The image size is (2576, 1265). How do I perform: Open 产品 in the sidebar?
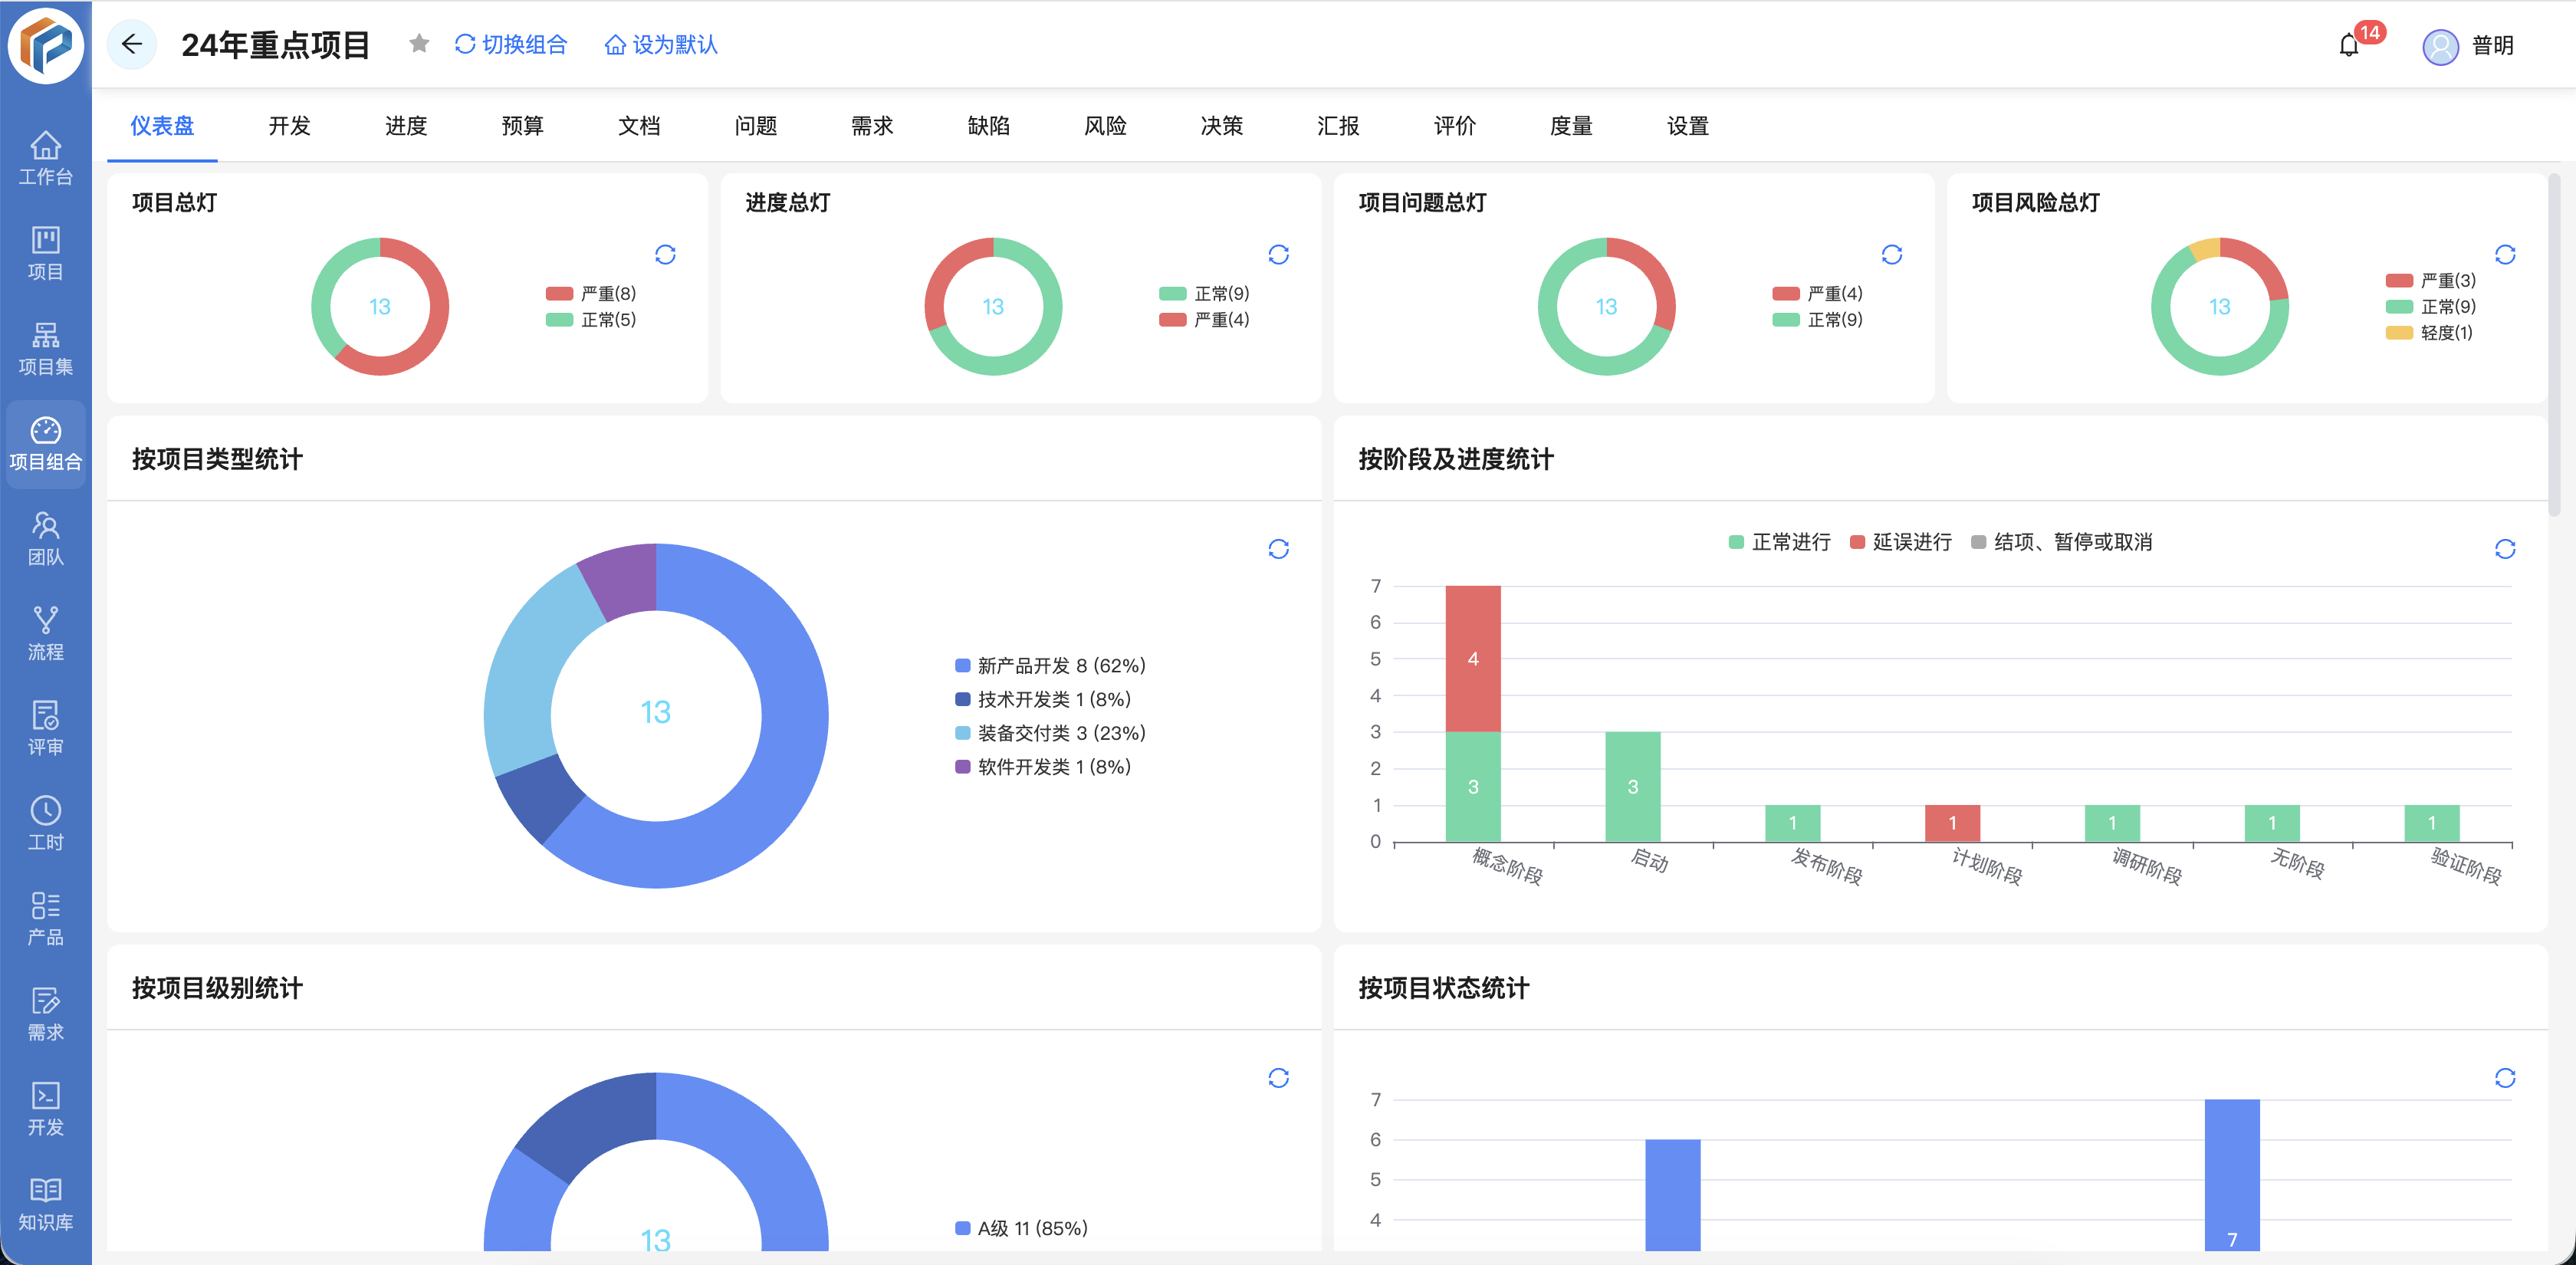tap(46, 919)
